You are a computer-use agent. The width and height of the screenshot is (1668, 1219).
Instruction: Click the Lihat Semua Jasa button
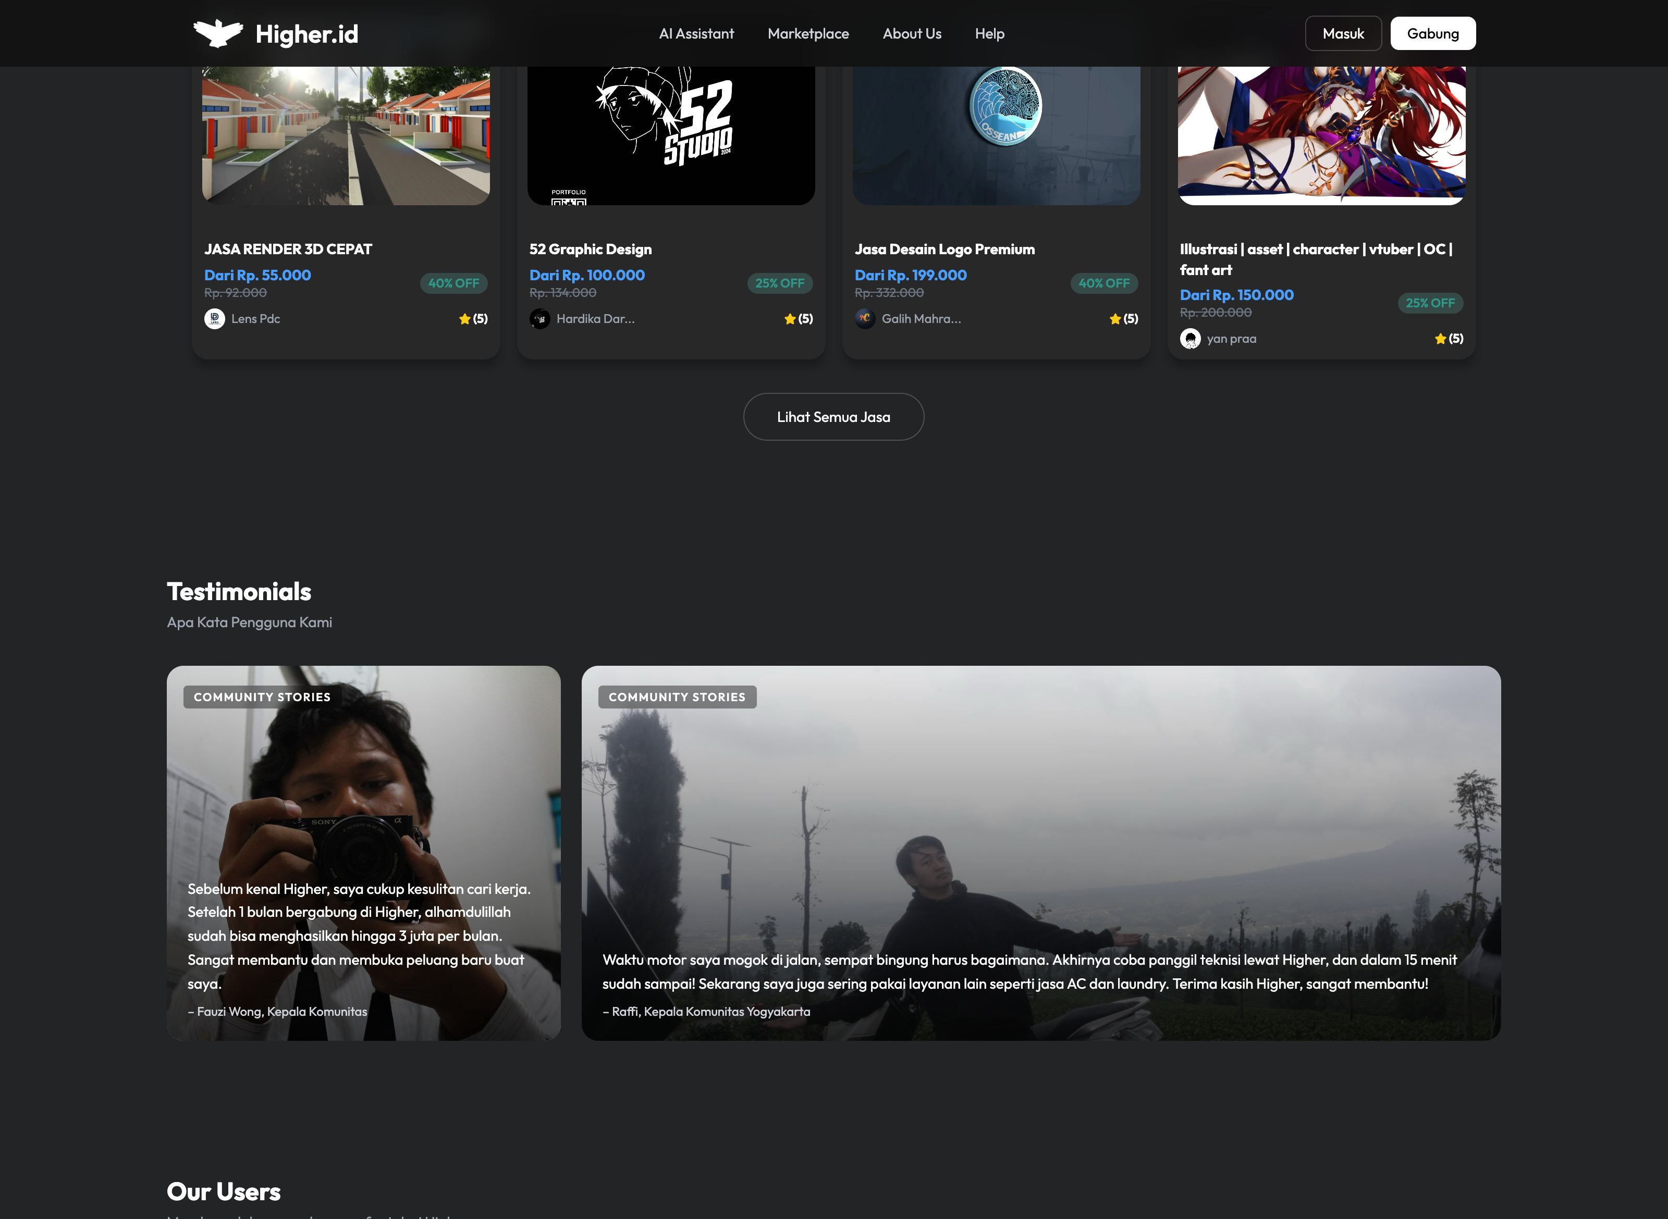click(833, 417)
